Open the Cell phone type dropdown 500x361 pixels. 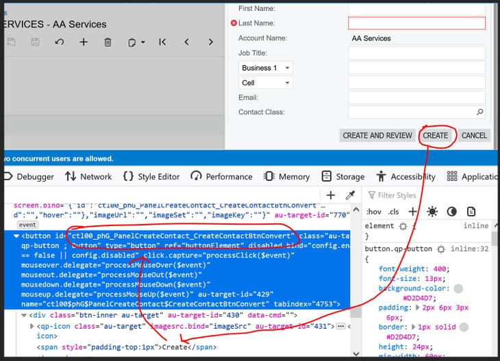(266, 83)
